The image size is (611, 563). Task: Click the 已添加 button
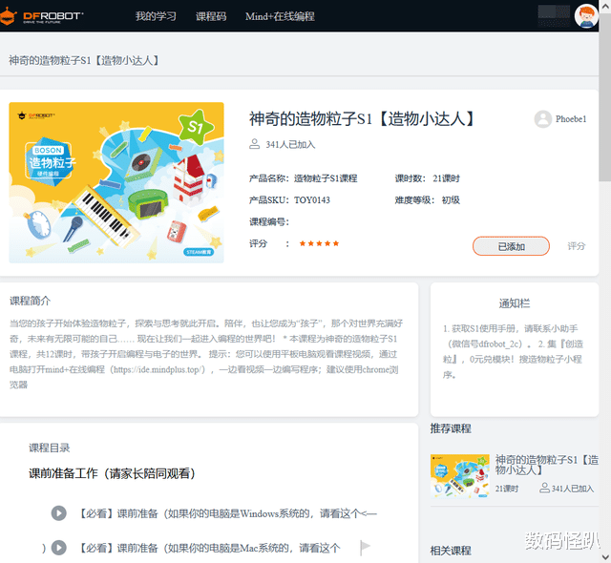511,246
